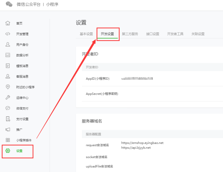
Task: Click the 支付设置 sidebar menu item
Action: [22, 119]
